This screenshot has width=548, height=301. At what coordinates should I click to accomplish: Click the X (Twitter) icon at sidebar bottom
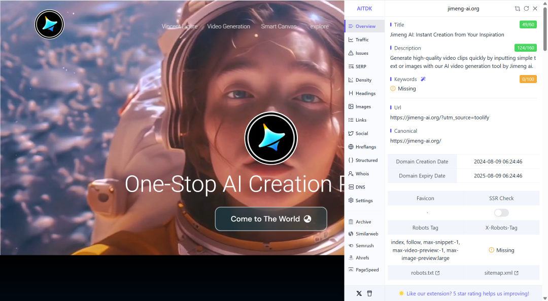[359, 293]
